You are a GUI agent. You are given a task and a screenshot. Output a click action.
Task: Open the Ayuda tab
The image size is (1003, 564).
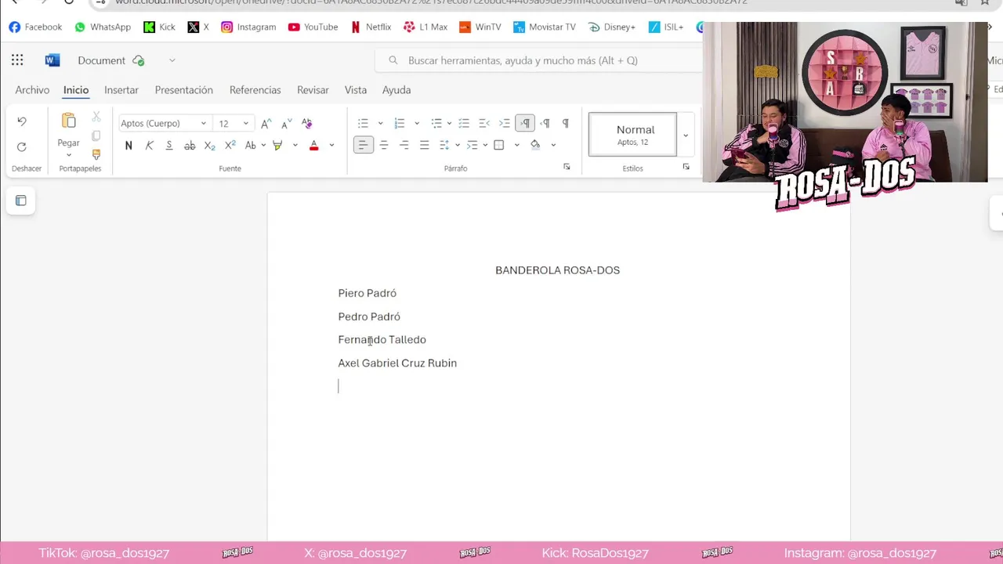[x=396, y=90]
